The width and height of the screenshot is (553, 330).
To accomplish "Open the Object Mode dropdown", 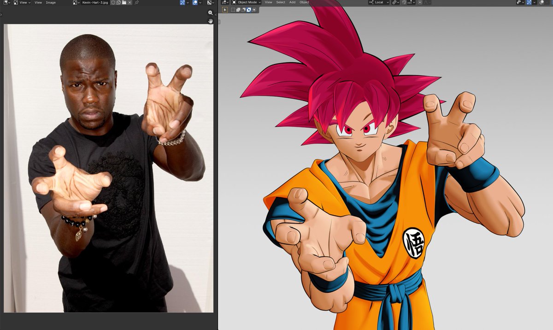I will click(x=246, y=2).
